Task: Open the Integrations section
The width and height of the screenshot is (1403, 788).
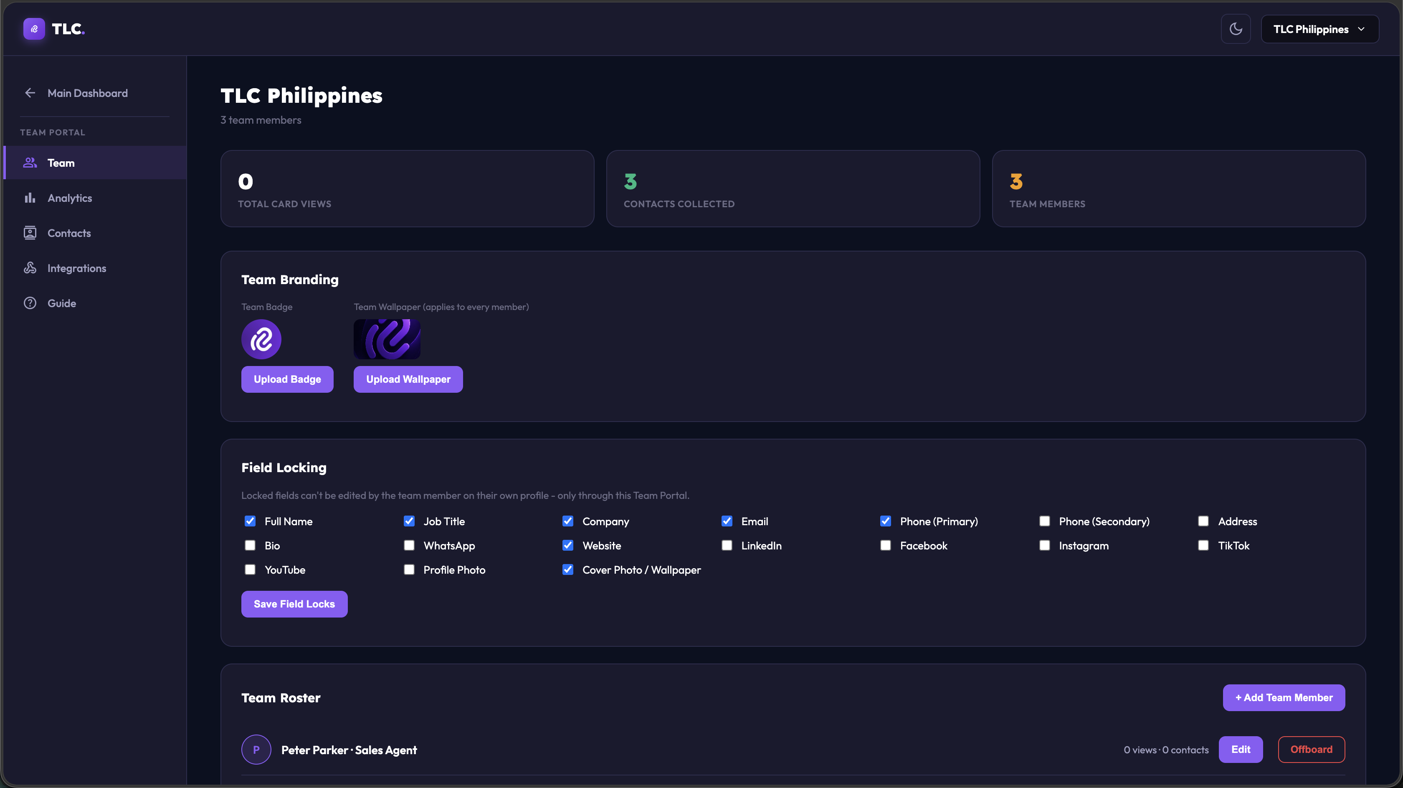Action: pos(95,267)
